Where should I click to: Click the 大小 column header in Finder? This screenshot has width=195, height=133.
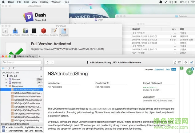coord(174,29)
